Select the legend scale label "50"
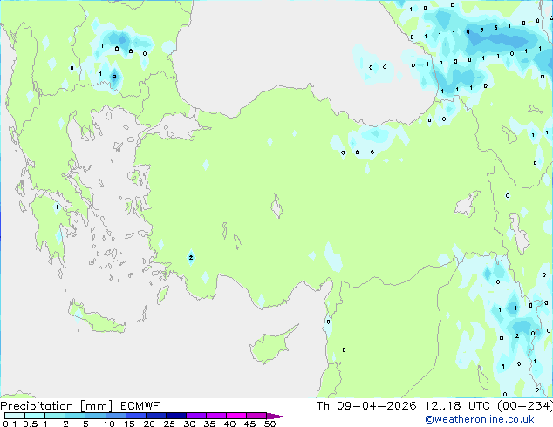This screenshot has height=427, width=553. click(x=270, y=424)
